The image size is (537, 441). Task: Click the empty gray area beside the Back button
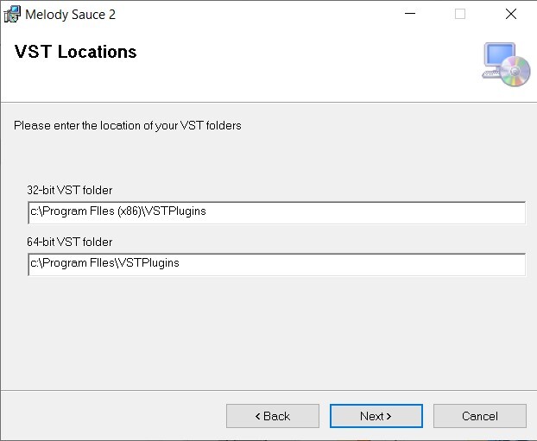pyautogui.click(x=112, y=416)
